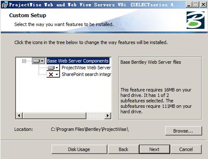Viewport: 208px width, 159px height.
Task: Click the horizontal scrollbar thumb in feature tree
Action: coord(55,116)
